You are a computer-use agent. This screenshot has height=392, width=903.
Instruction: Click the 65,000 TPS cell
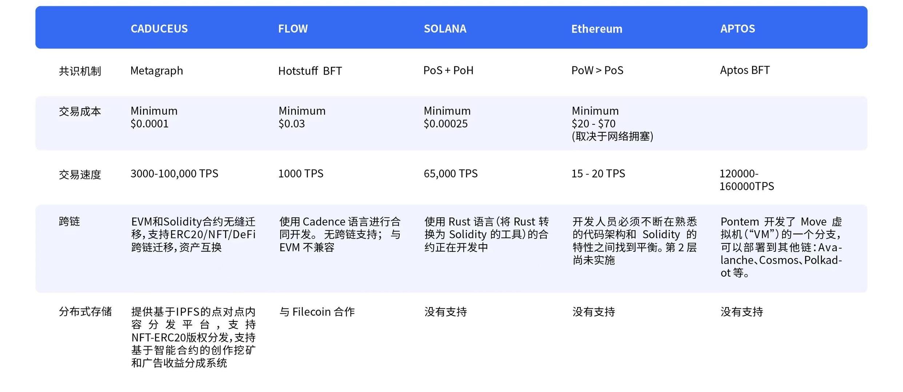tap(450, 173)
